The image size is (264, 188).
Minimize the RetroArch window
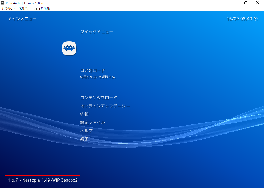234,3
